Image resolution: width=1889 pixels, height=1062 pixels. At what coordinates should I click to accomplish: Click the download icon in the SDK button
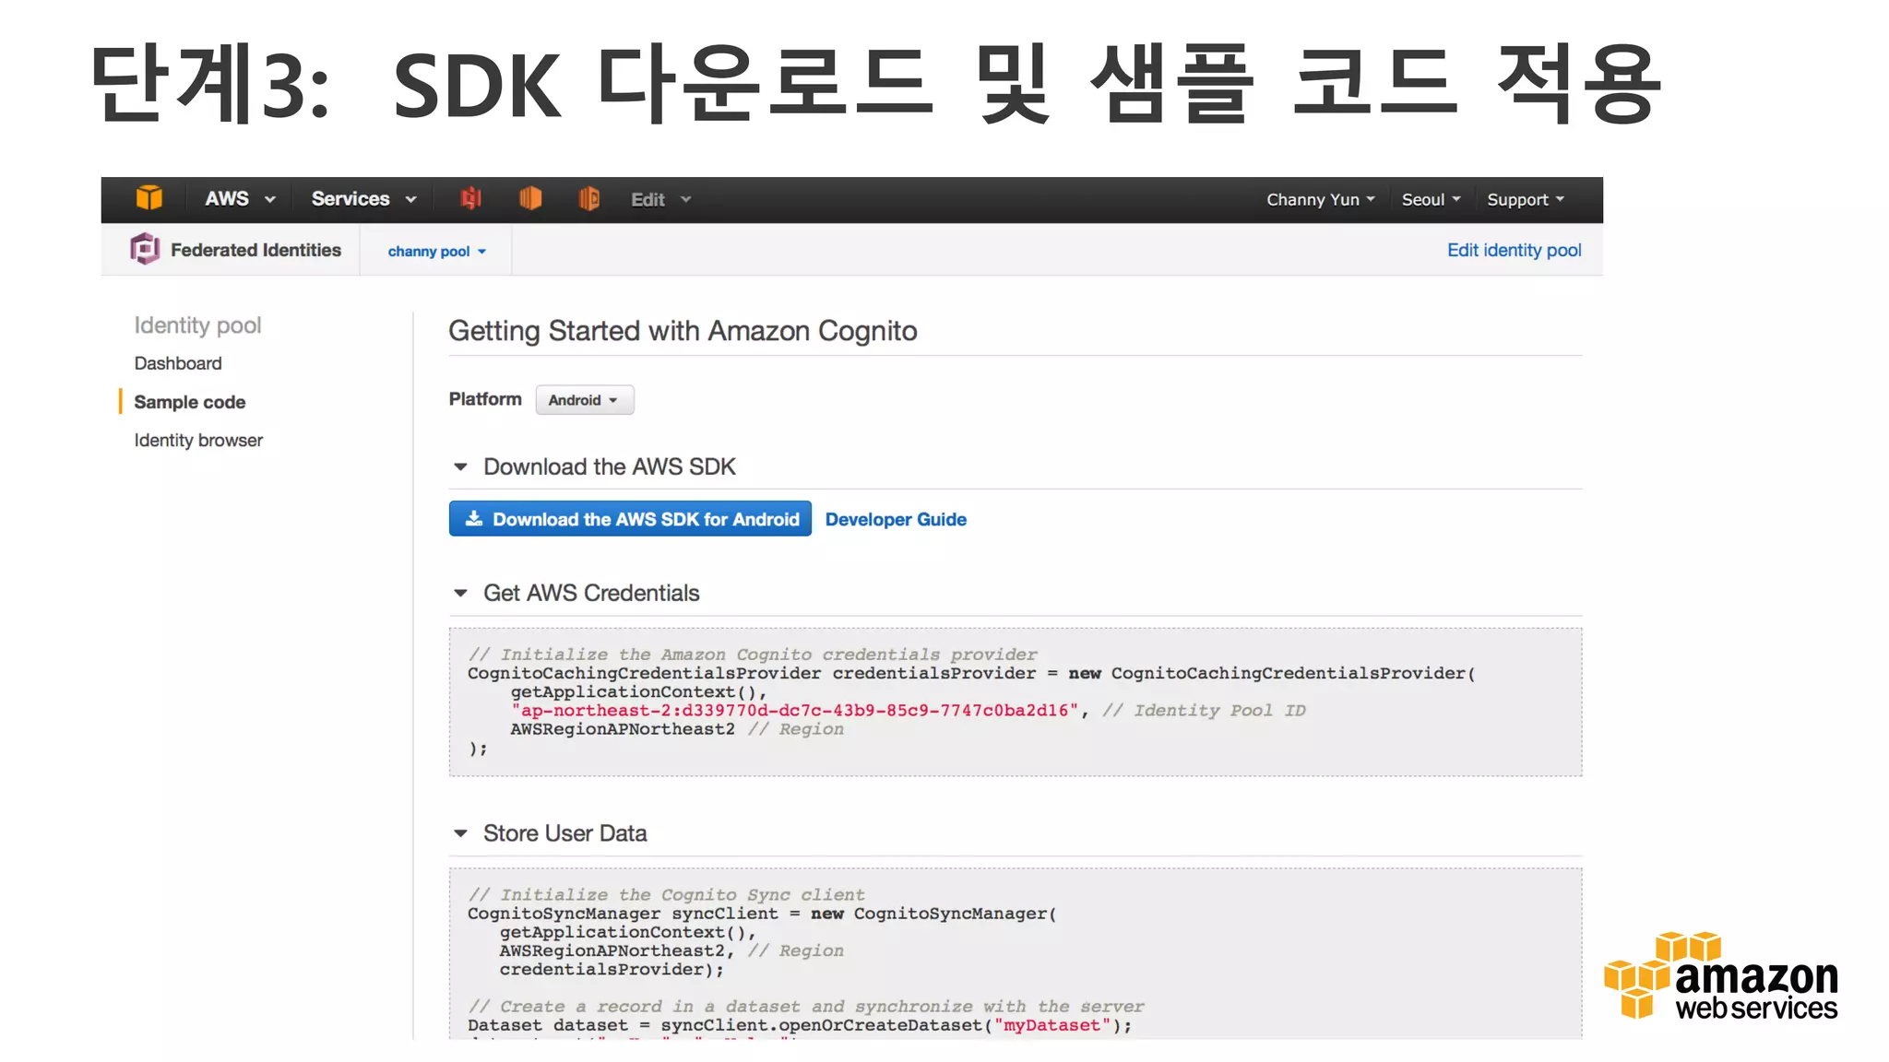pyautogui.click(x=474, y=518)
